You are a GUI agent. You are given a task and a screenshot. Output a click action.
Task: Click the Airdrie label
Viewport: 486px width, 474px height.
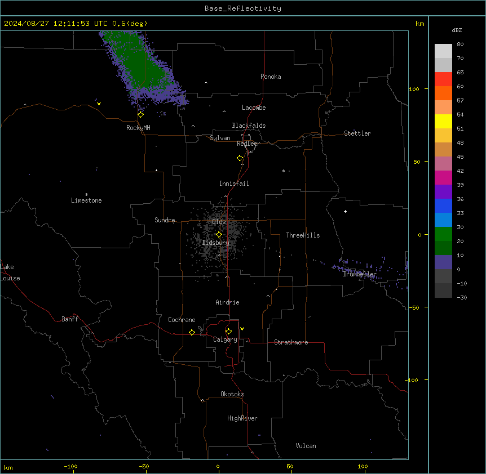click(x=227, y=302)
